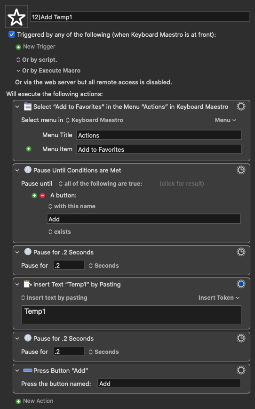Collapse the second Pause for .2 Seconds action
255x409 pixels.
pyautogui.click(x=17, y=339)
